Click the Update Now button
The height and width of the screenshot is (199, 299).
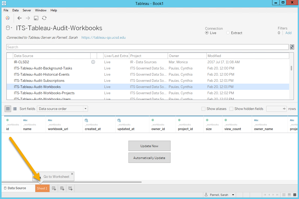click(149, 146)
